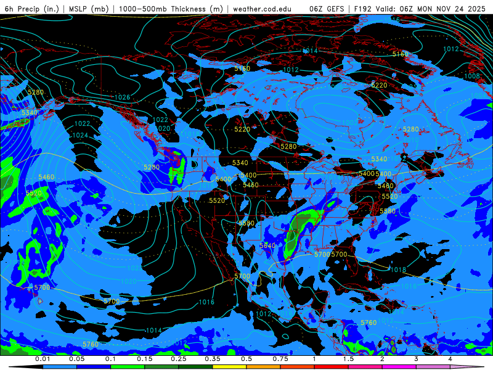Click the '1014' isobar label in the Arctic
This screenshot has width=493, height=370.
point(310,51)
